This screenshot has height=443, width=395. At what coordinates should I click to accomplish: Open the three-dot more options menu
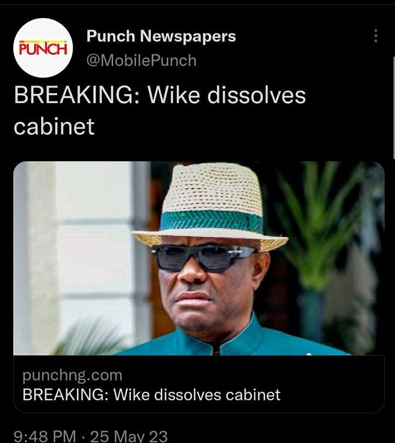375,36
